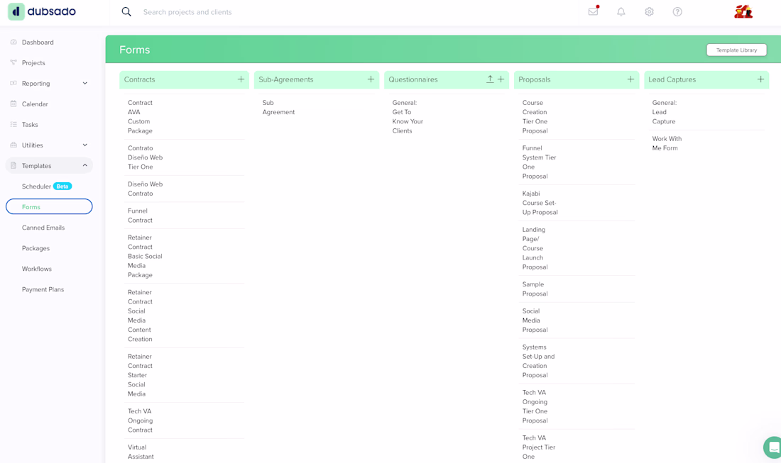This screenshot has height=463, width=781.
Task: Open the Sub Agreement form
Action: [x=279, y=108]
